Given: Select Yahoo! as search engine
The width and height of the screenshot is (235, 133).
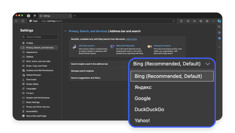Looking at the screenshot, I should tap(172, 121).
